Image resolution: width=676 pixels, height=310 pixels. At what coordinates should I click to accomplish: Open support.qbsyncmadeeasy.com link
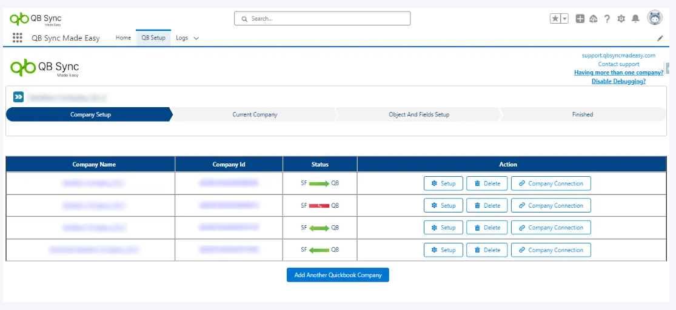click(618, 56)
